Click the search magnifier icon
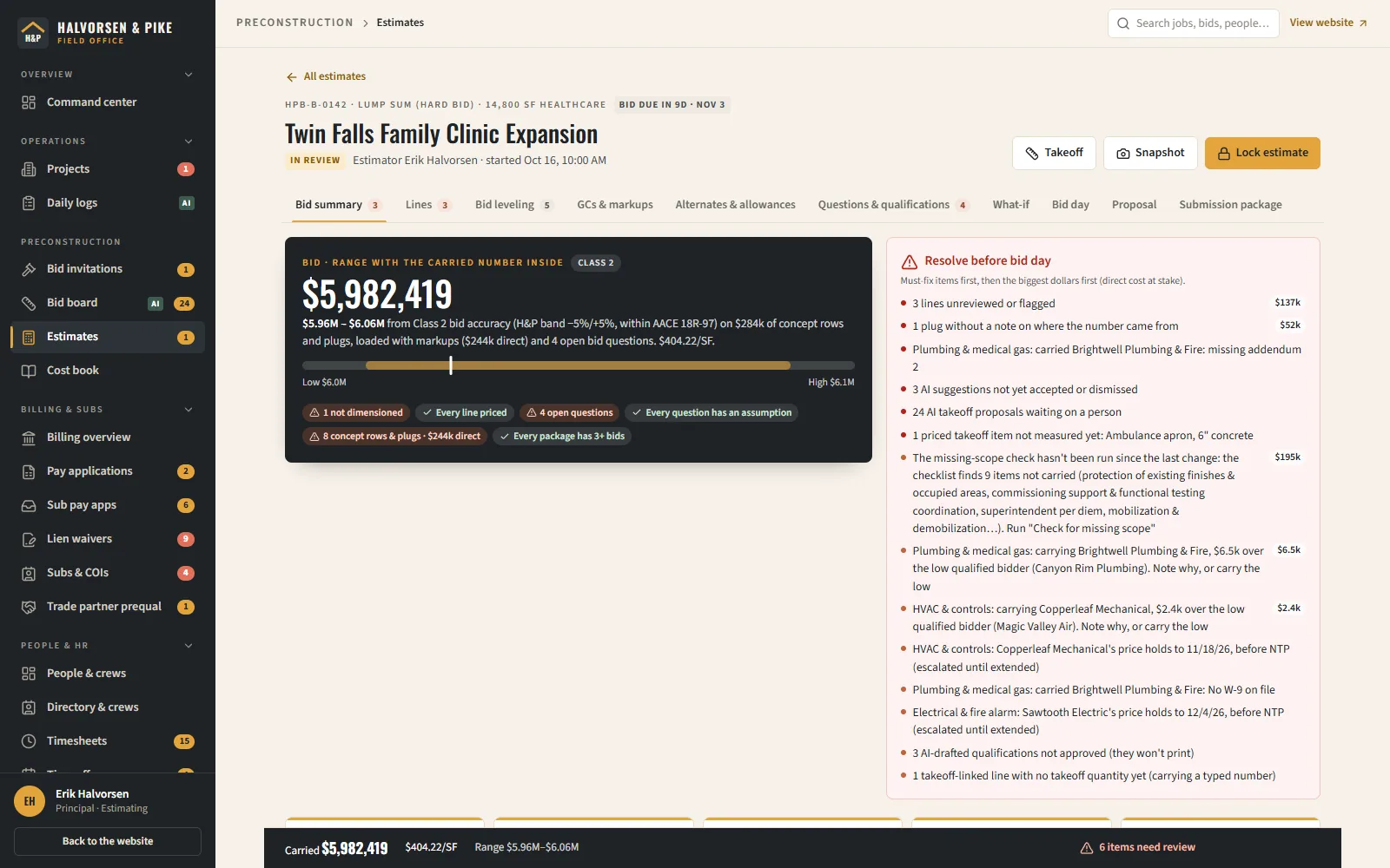 click(1123, 23)
